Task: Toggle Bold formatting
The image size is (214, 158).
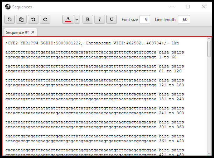Action: 88,20
